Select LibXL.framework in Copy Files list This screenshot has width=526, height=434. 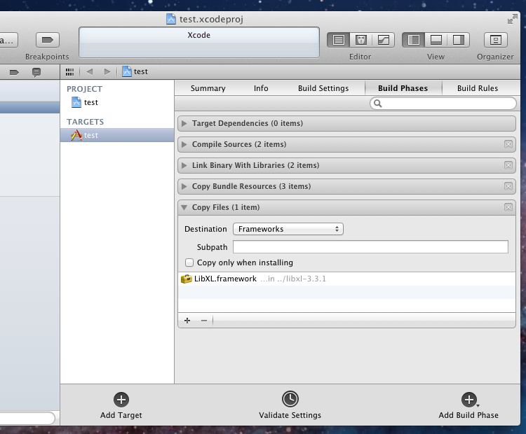point(347,279)
